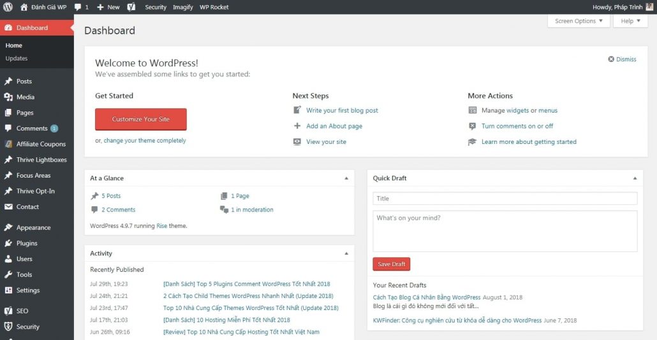Click change your theme completely link
The image size is (657, 340).
pos(145,141)
